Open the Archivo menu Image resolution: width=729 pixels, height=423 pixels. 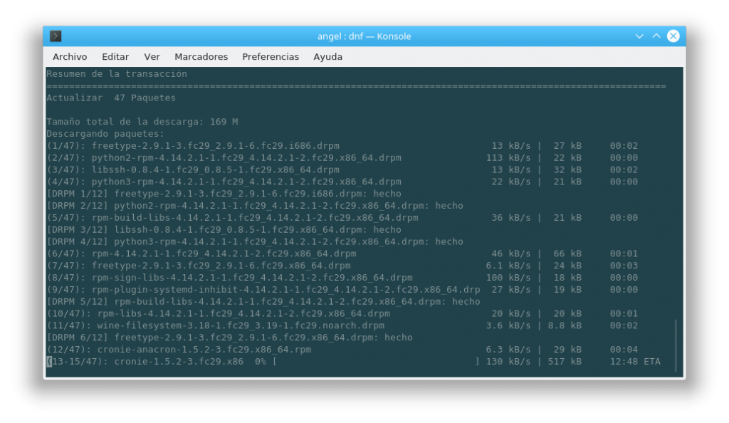(x=69, y=56)
